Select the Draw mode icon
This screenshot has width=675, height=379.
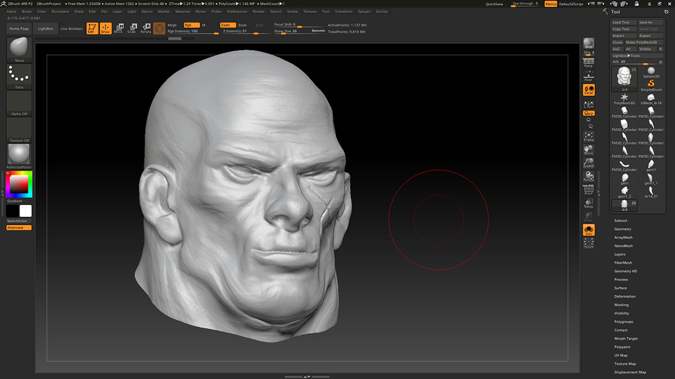pyautogui.click(x=106, y=28)
